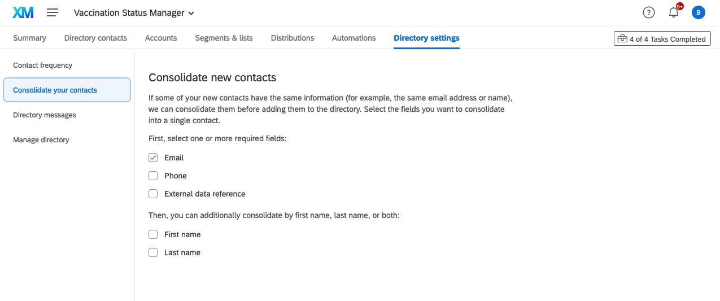This screenshot has height=301, width=720.
Task: Uncheck the Email checkbox
Action: (x=153, y=158)
